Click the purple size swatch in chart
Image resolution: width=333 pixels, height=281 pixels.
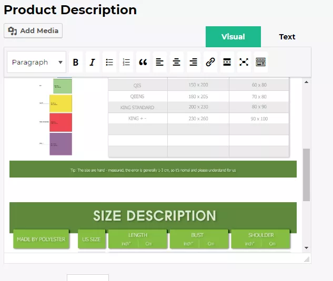(x=60, y=144)
